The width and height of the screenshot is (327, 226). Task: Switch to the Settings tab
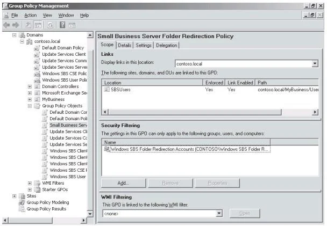click(144, 45)
